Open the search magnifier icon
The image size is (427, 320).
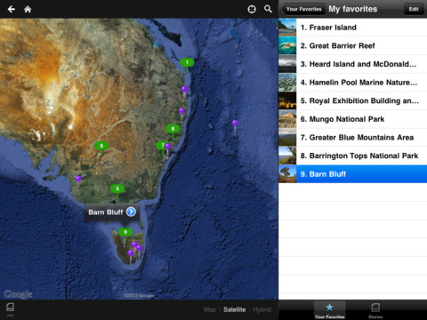click(x=268, y=9)
